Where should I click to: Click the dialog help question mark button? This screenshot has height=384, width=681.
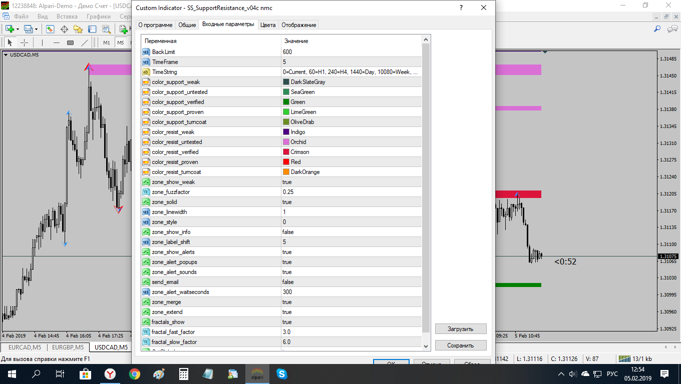[x=461, y=8]
